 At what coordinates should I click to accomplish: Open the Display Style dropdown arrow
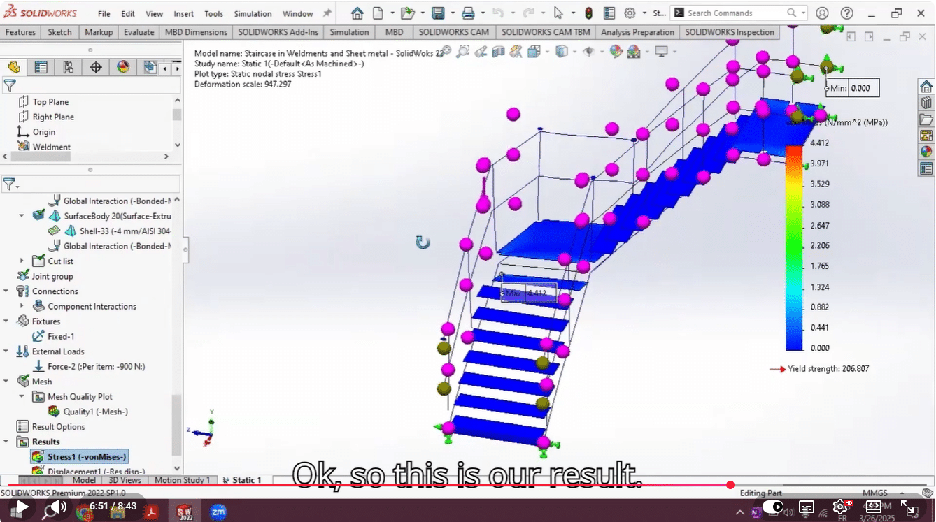(x=574, y=51)
